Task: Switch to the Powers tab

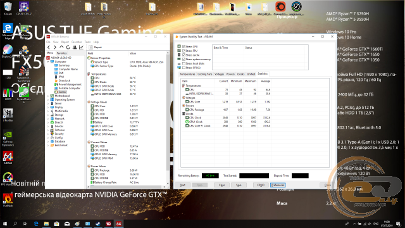Action: [x=230, y=74]
